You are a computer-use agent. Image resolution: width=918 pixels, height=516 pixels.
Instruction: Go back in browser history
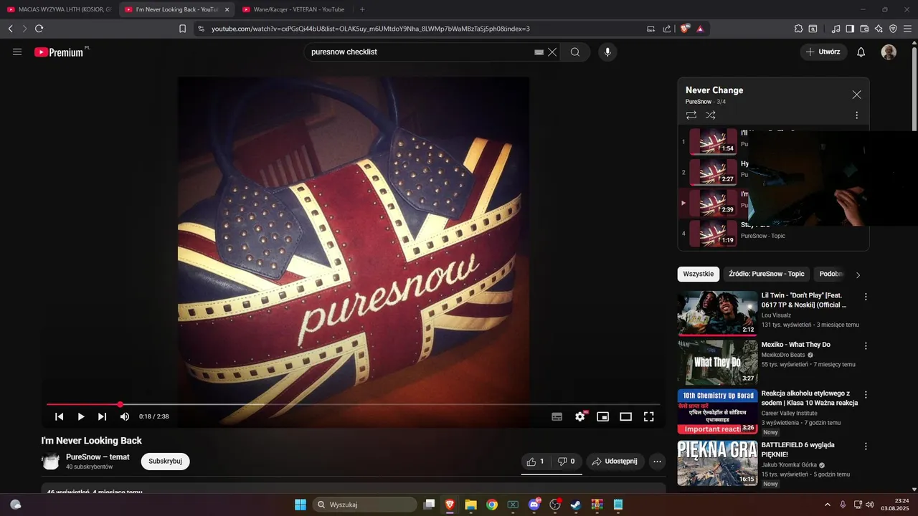tap(10, 29)
